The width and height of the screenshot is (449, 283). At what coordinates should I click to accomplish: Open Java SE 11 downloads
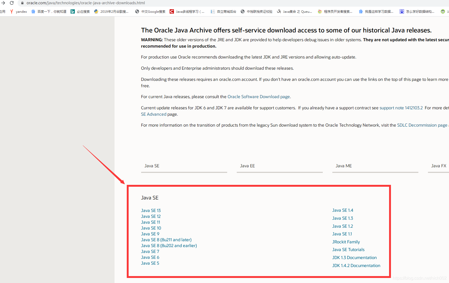click(151, 222)
